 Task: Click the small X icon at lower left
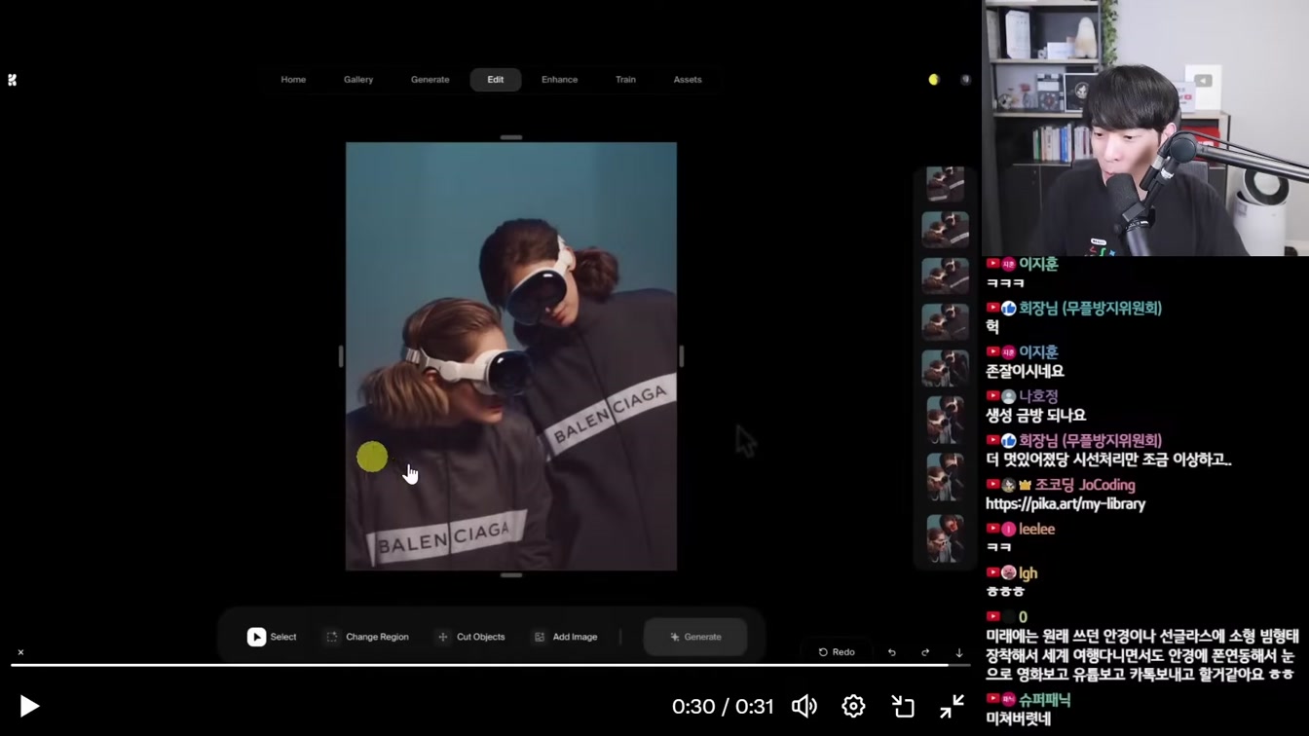pos(20,652)
